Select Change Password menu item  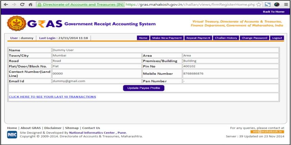(x=254, y=38)
